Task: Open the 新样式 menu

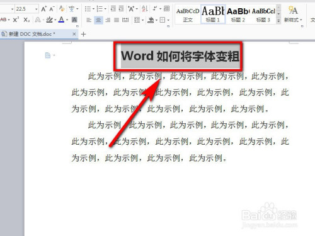Action: coord(293,14)
